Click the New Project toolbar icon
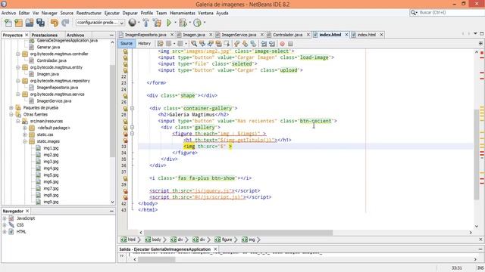 (x=18, y=23)
